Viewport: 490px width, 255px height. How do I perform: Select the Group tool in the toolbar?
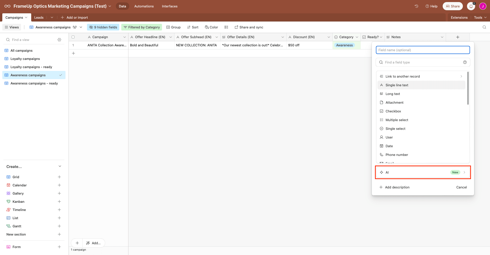coord(173,27)
